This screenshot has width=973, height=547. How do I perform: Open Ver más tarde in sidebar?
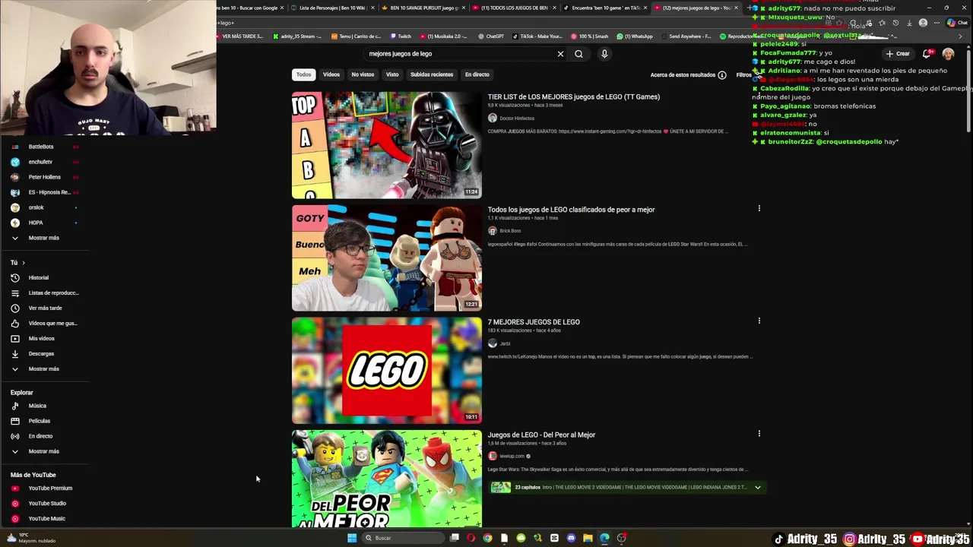(44, 308)
